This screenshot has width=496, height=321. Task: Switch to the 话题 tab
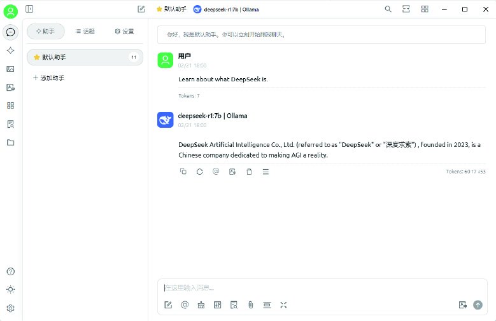pos(85,31)
